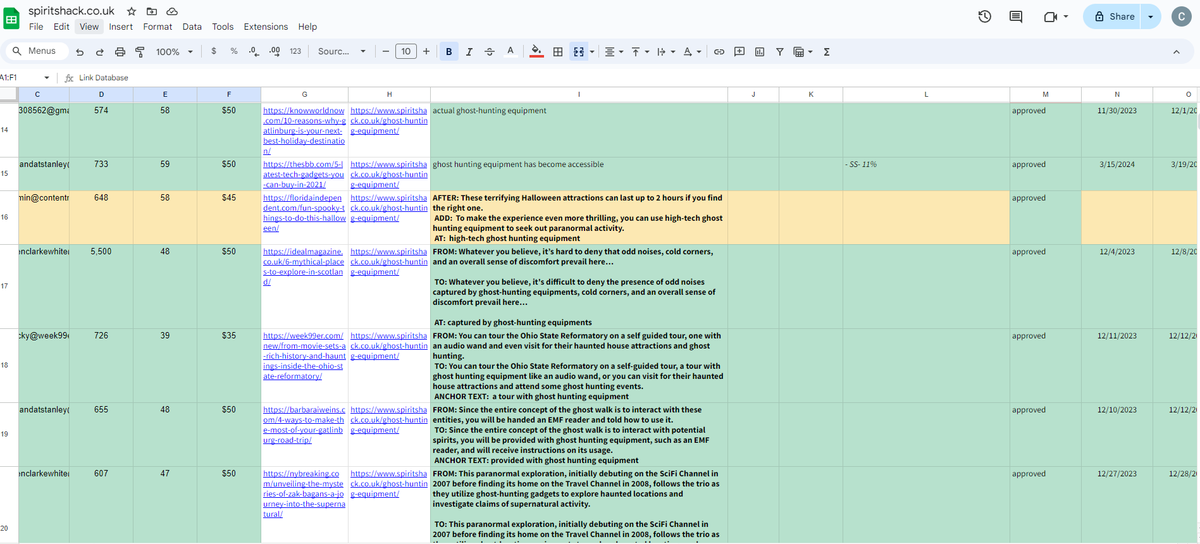Expand the Share options arrow

1151,16
